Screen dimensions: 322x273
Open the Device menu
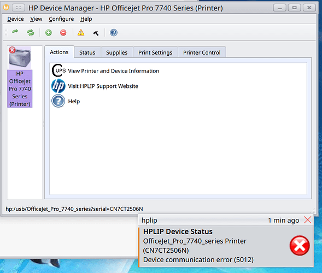click(x=15, y=19)
